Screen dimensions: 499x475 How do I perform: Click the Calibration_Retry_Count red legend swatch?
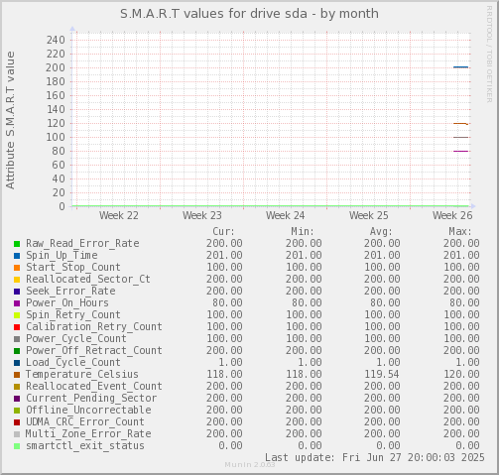tap(17, 327)
